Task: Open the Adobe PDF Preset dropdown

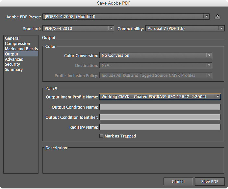Action: tap(126, 17)
